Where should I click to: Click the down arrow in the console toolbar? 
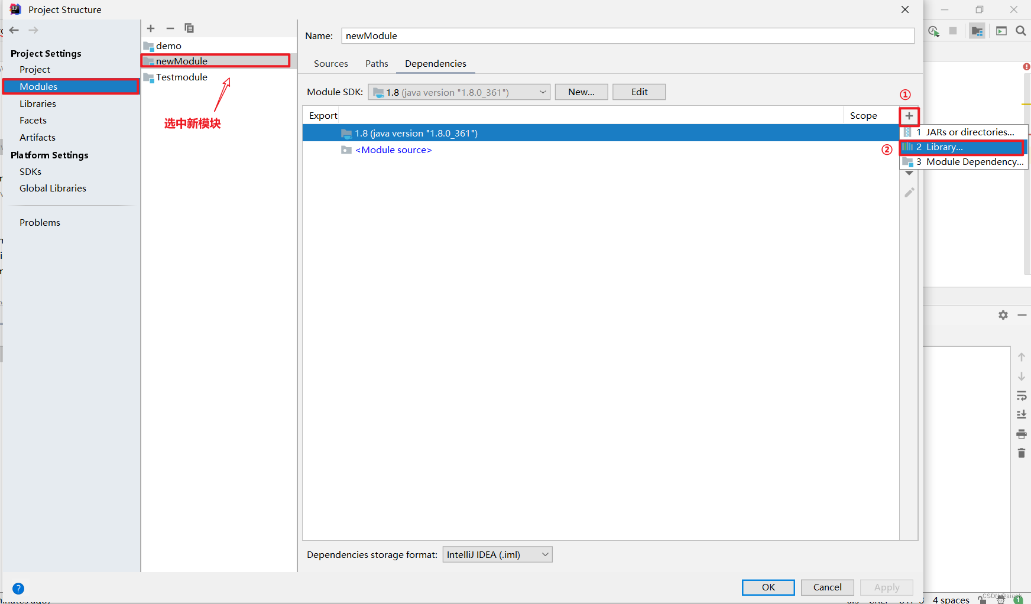[x=1022, y=376]
